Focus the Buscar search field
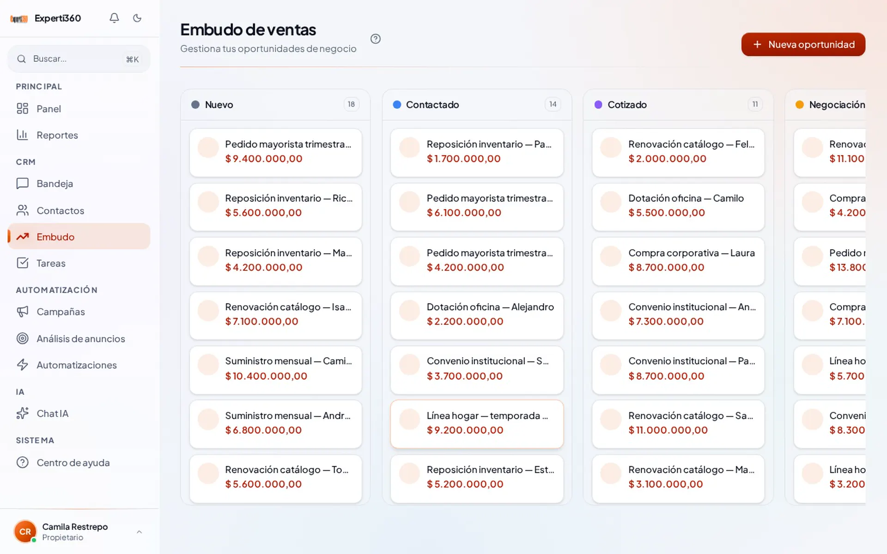Viewport: 887px width, 554px height. click(x=79, y=59)
